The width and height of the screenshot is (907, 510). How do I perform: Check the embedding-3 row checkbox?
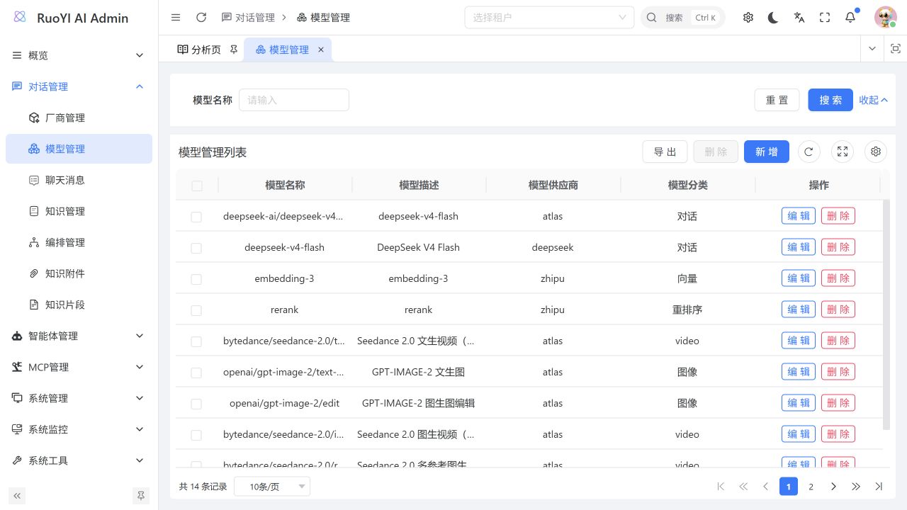tap(196, 279)
